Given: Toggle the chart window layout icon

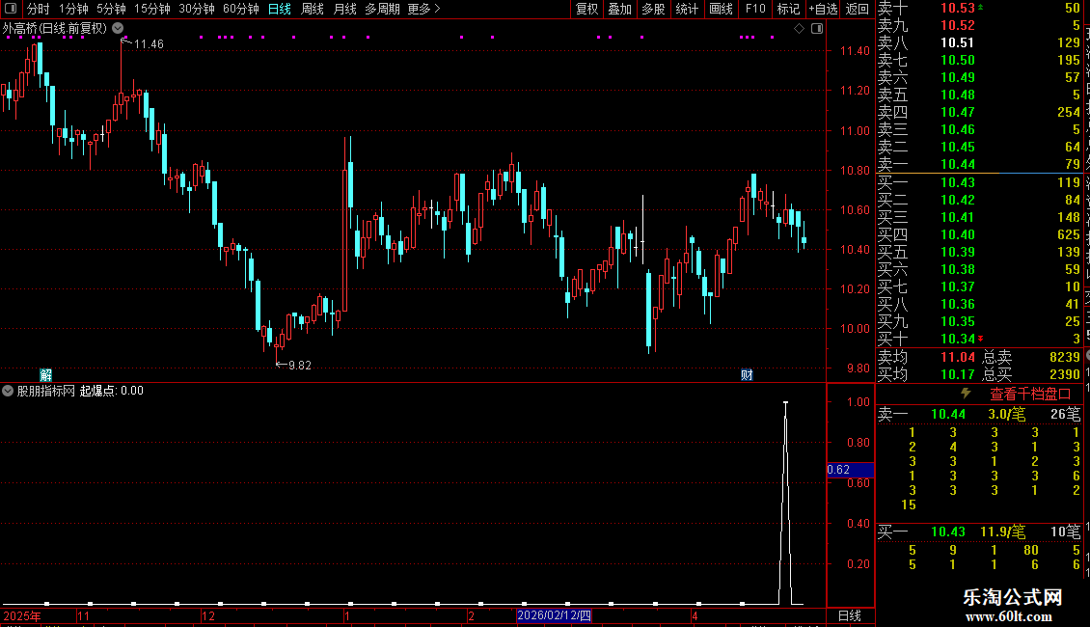Looking at the screenshot, I should (x=817, y=29).
